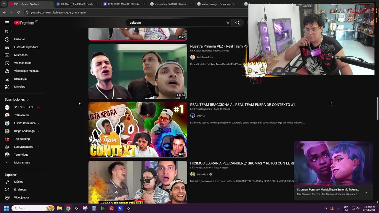Open options menu for fuera de contexto video
This screenshot has width=379, height=213.
click(x=331, y=104)
